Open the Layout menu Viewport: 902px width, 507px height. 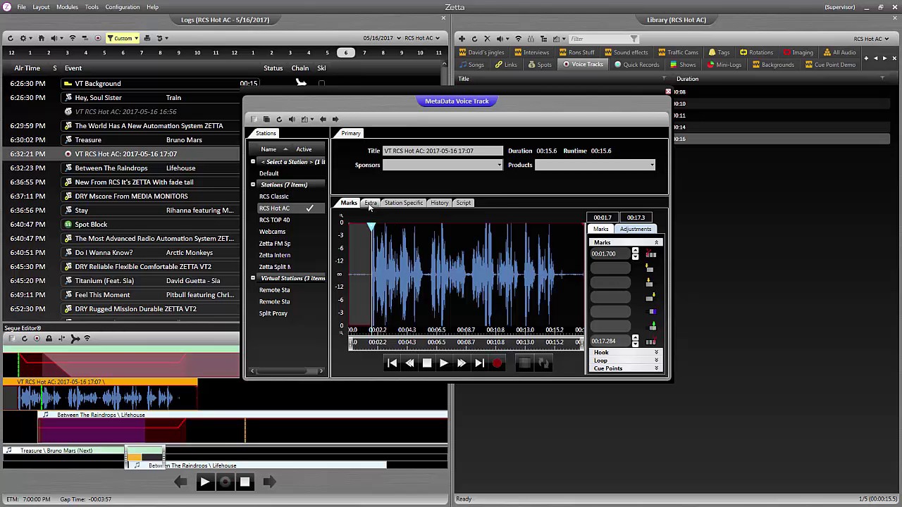tap(41, 7)
